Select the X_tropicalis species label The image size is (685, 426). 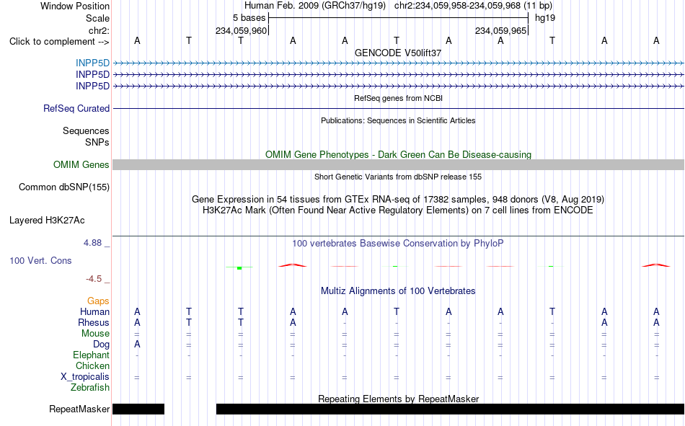pyautogui.click(x=85, y=377)
